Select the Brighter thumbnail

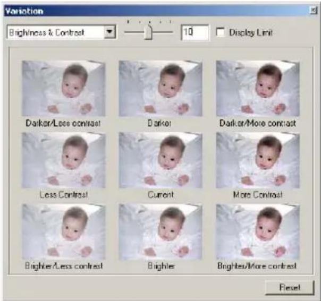click(x=160, y=231)
